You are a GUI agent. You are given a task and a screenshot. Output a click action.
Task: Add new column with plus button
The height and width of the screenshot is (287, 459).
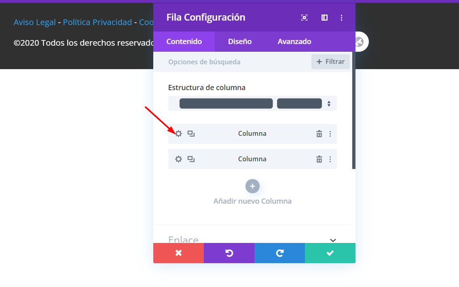[x=252, y=186]
